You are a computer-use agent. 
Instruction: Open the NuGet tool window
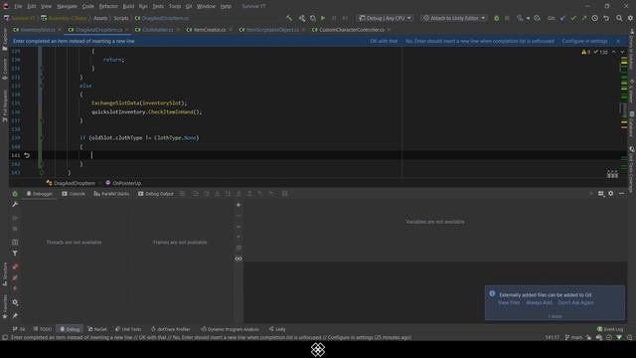pos(97,329)
